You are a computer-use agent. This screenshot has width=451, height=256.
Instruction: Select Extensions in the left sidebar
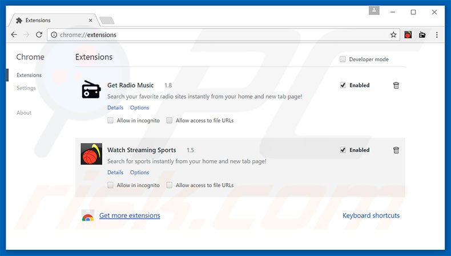29,75
